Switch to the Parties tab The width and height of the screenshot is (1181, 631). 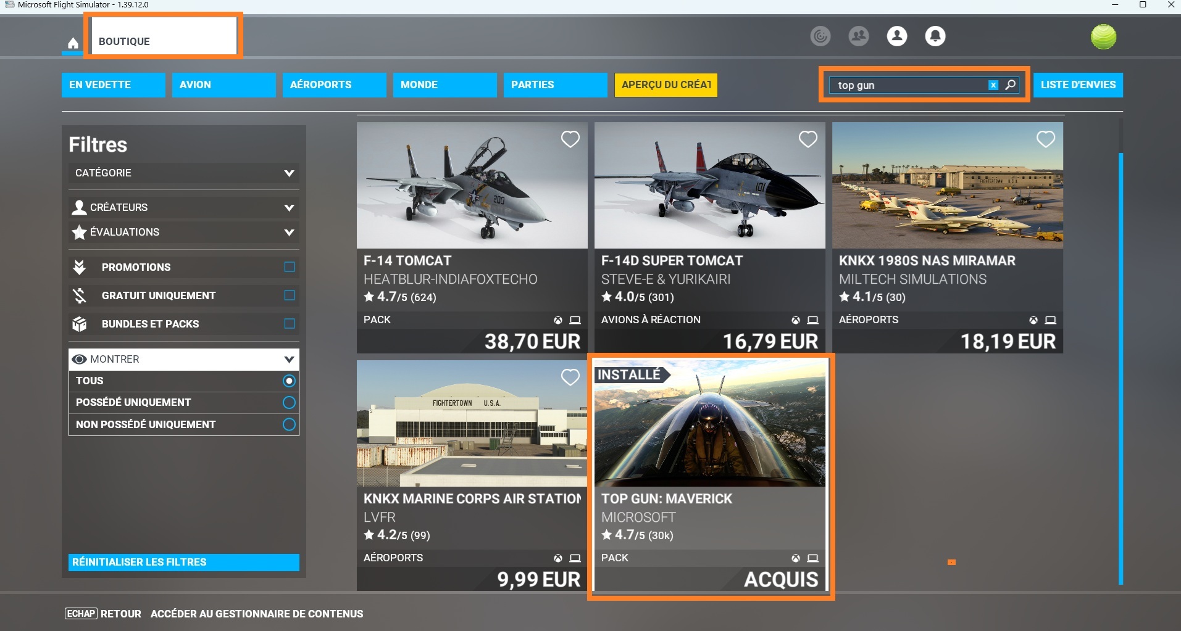point(556,85)
